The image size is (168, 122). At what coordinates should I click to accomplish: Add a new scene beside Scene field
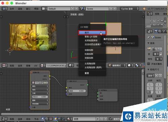click(x=111, y=9)
